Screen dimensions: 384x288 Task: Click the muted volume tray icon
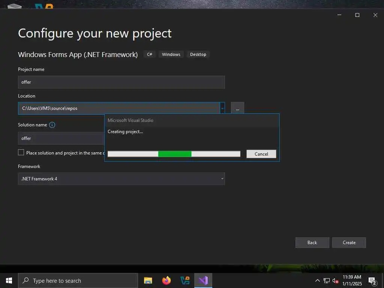[x=335, y=280]
